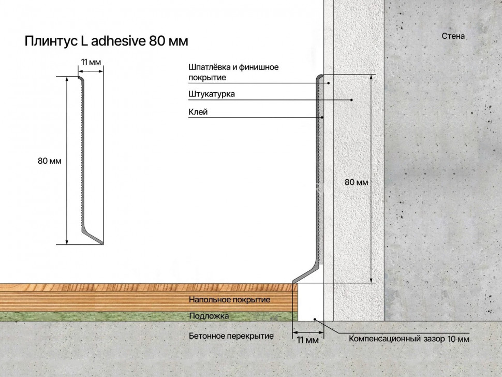Select the left 80 мм dimension text
Screen dimensions: 502x377
[50, 161]
